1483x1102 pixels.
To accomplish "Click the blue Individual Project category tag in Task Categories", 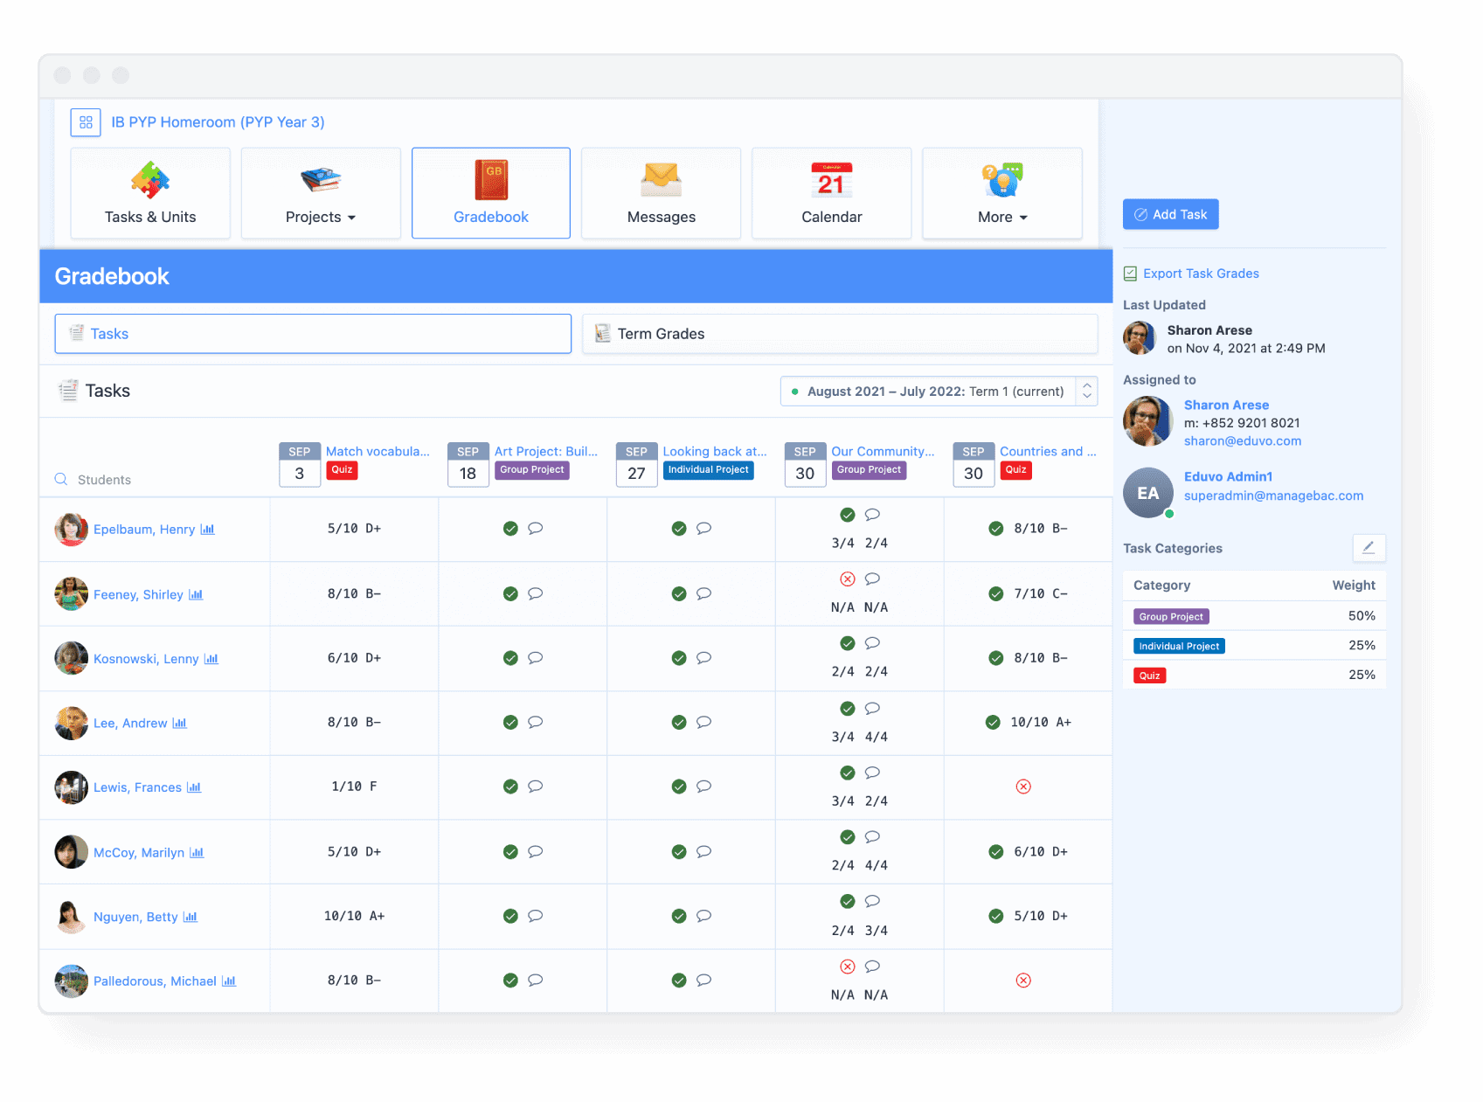I will [x=1179, y=646].
